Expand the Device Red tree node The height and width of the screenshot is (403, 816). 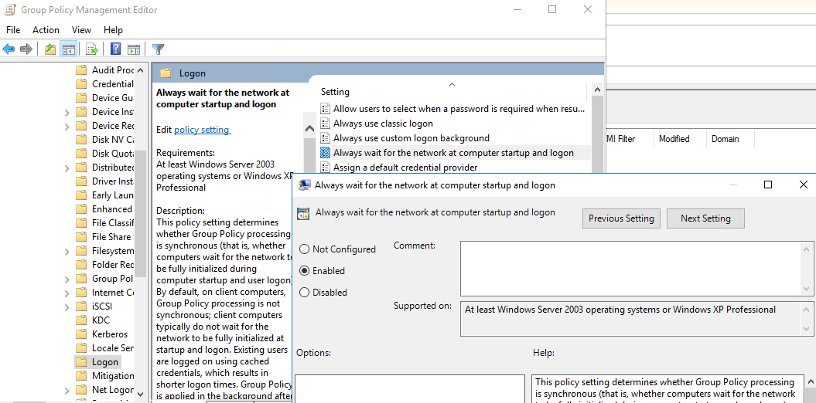tap(67, 126)
